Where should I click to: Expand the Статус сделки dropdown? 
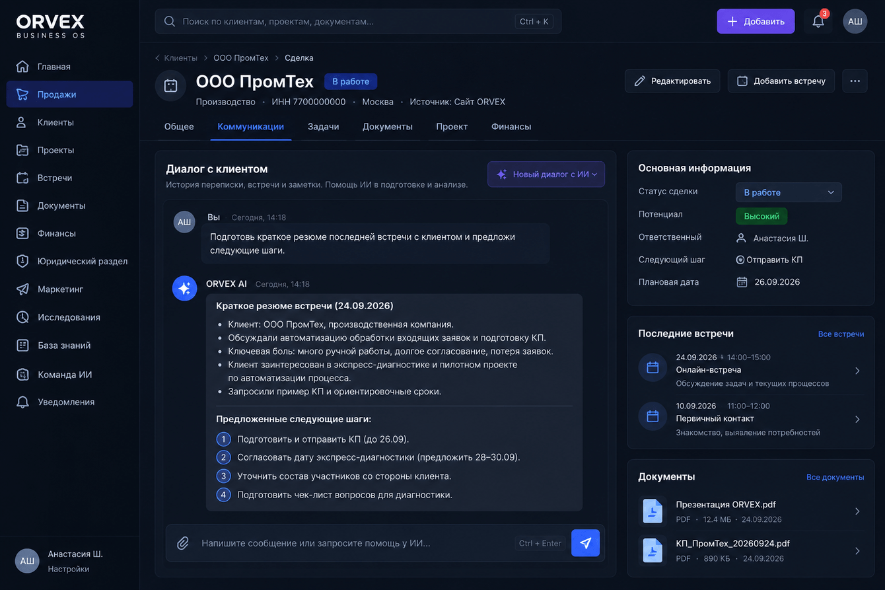coord(789,192)
